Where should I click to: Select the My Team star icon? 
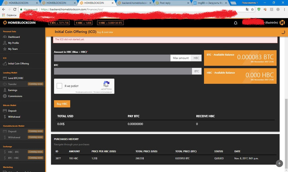click(5, 49)
